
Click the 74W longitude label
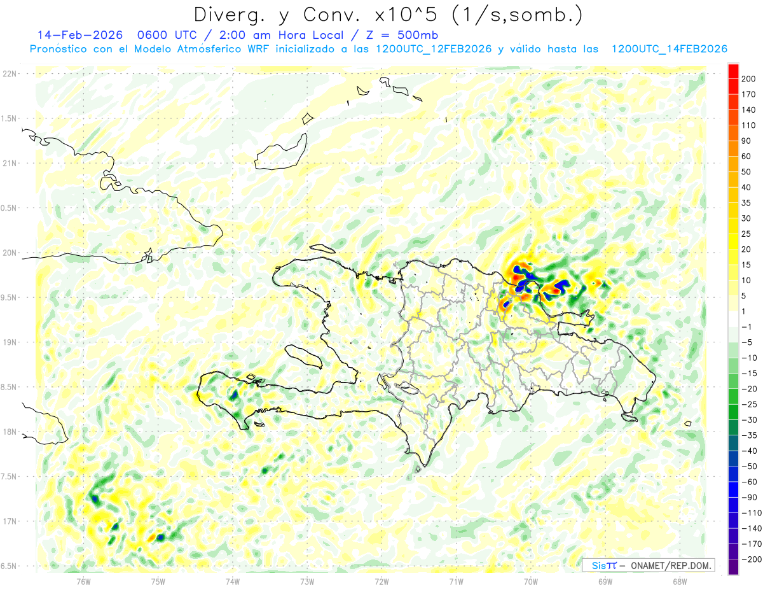pyautogui.click(x=232, y=581)
